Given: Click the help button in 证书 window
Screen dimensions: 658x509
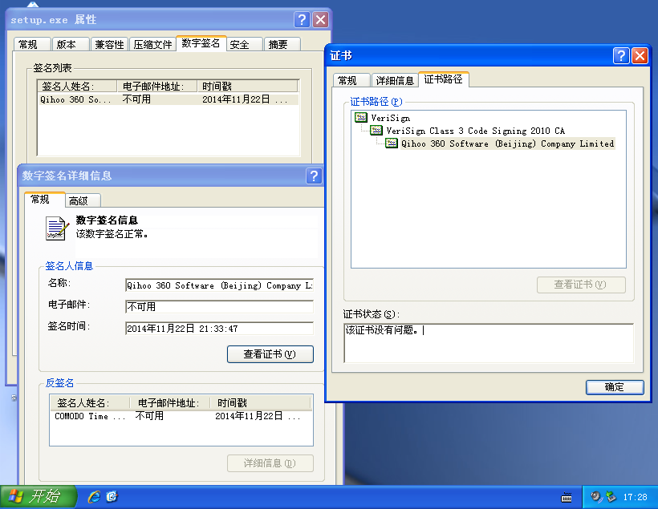Looking at the screenshot, I should [x=621, y=55].
